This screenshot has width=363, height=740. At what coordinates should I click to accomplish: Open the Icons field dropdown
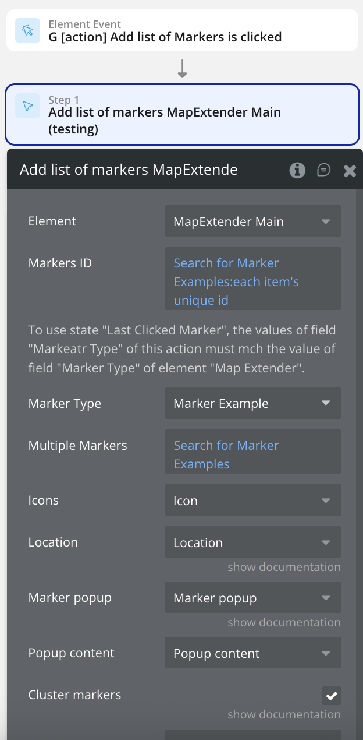click(252, 501)
